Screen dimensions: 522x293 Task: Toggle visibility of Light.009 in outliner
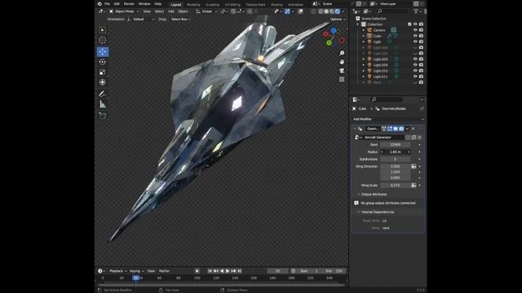tap(415, 65)
